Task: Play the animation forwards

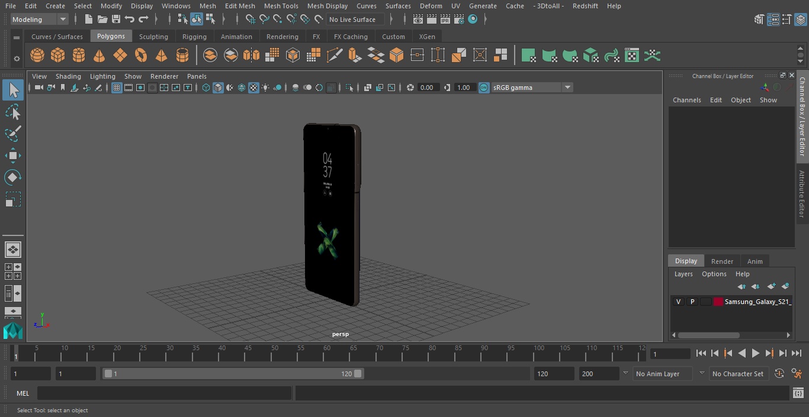Action: click(x=756, y=353)
